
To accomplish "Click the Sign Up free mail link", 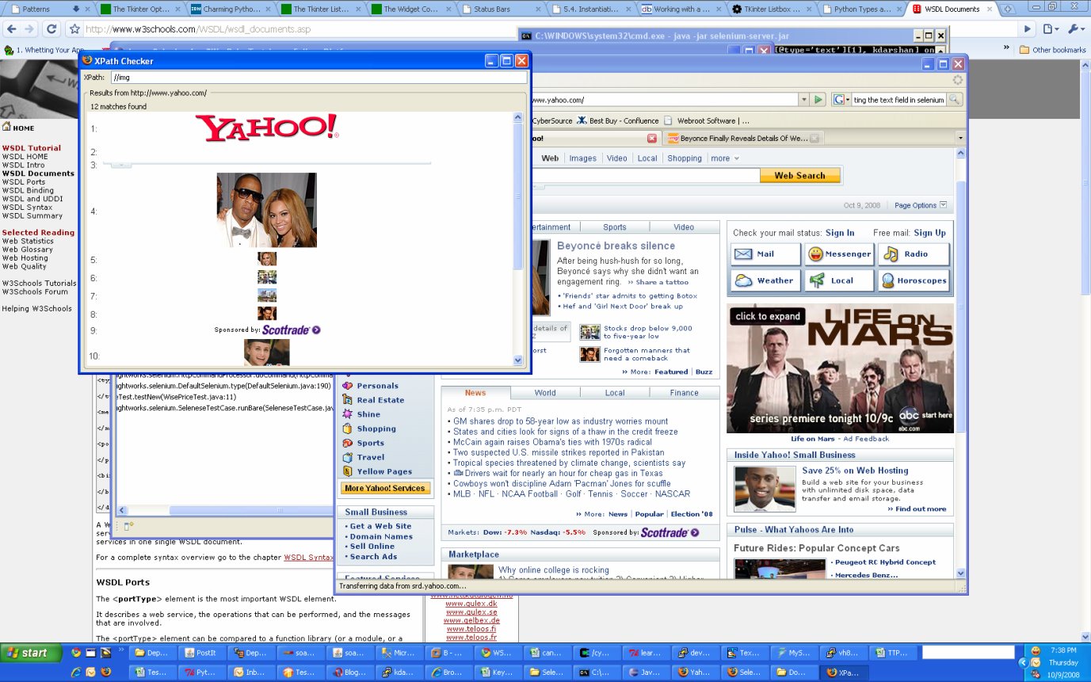I will (x=929, y=233).
